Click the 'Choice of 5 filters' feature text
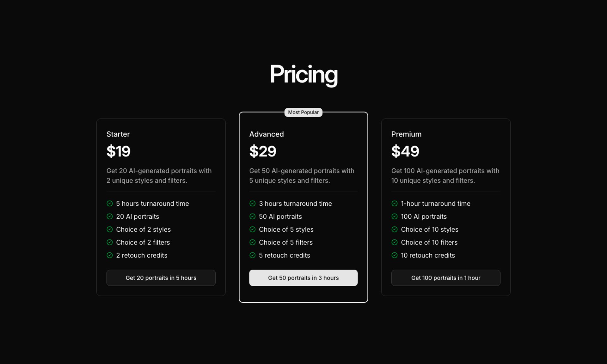Viewport: 607px width, 364px height. [286, 242]
